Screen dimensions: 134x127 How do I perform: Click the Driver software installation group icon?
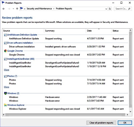click(x=5, y=43)
